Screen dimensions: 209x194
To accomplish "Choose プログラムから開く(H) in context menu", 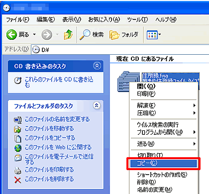I will point(164,132).
